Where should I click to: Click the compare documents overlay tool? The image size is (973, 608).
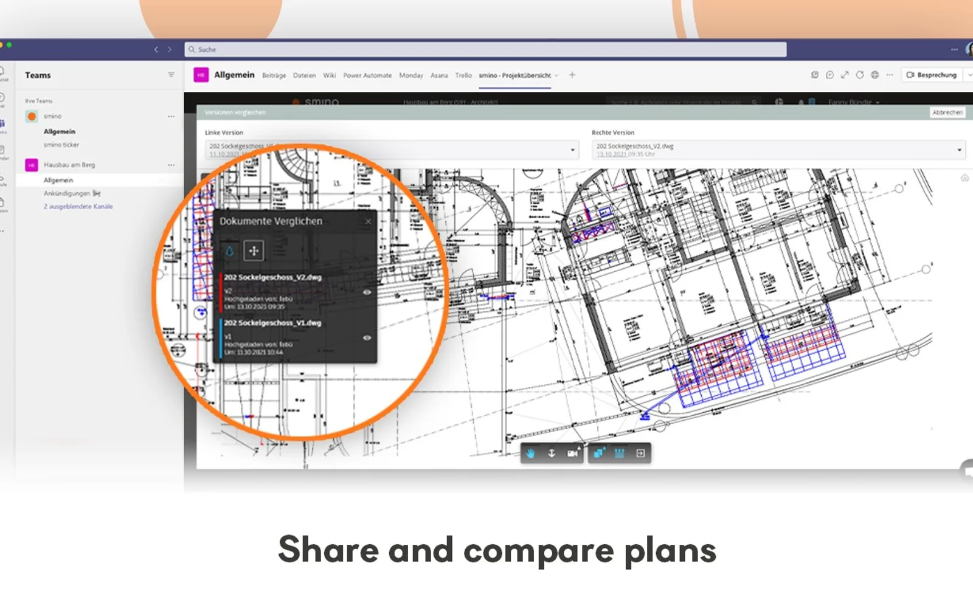point(599,454)
